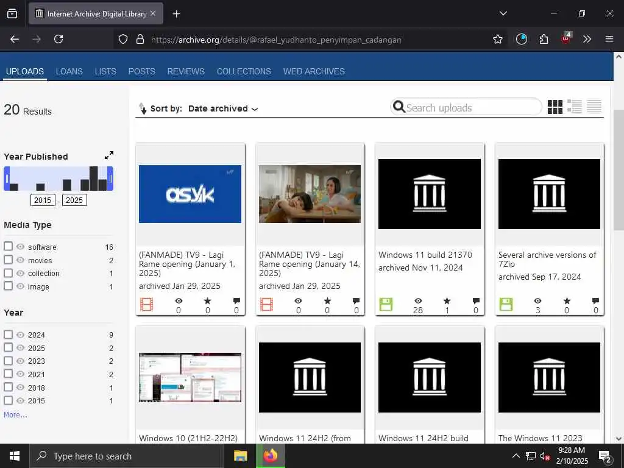
Task: Open a new browser tab
Action: pyautogui.click(x=176, y=14)
